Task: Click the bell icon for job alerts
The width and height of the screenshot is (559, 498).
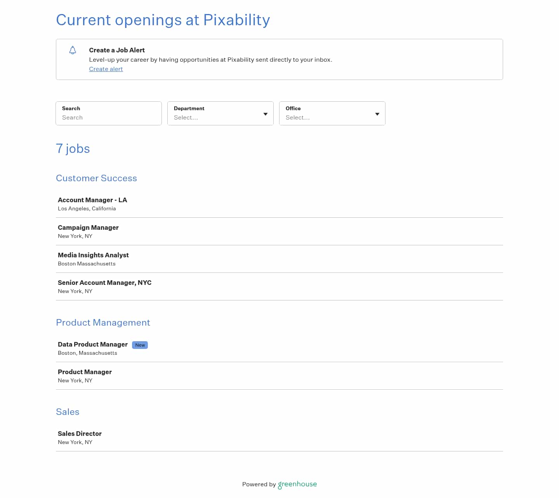Action: click(x=73, y=50)
